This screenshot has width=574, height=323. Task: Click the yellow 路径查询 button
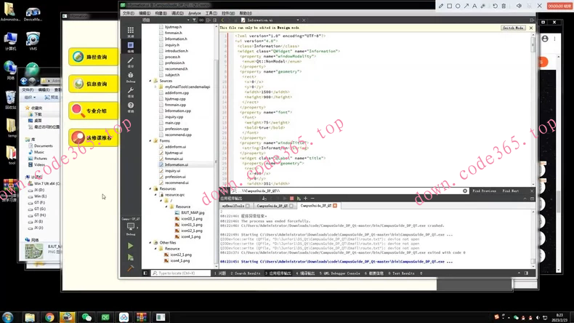[x=94, y=57]
